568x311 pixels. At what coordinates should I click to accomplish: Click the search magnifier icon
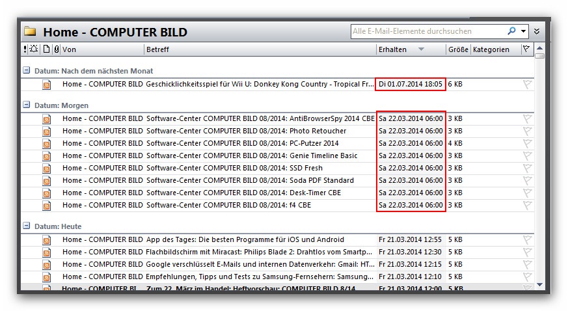pos(511,31)
